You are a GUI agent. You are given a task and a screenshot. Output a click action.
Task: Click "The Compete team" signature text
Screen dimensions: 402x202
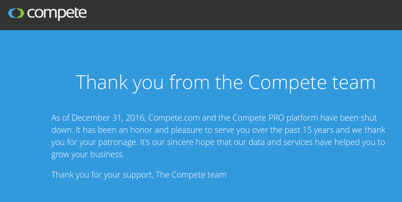pos(191,175)
